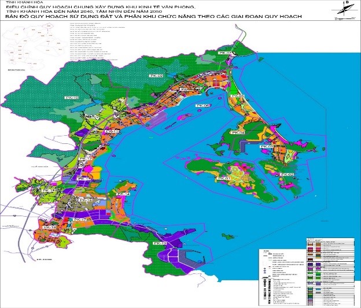The height and width of the screenshot is (308, 361).
Task: Click the PK-01 zone label
Action: click(224, 179)
